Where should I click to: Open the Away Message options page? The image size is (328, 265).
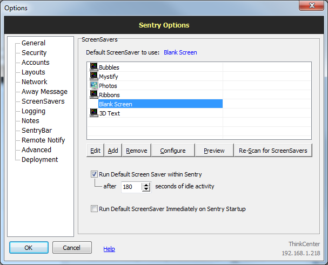coord(44,92)
